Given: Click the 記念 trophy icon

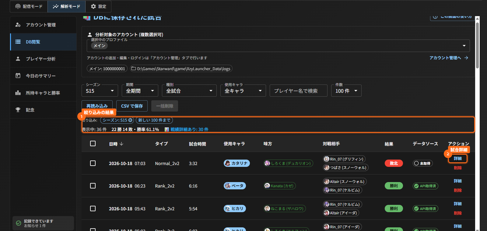Looking at the screenshot, I should point(18,110).
